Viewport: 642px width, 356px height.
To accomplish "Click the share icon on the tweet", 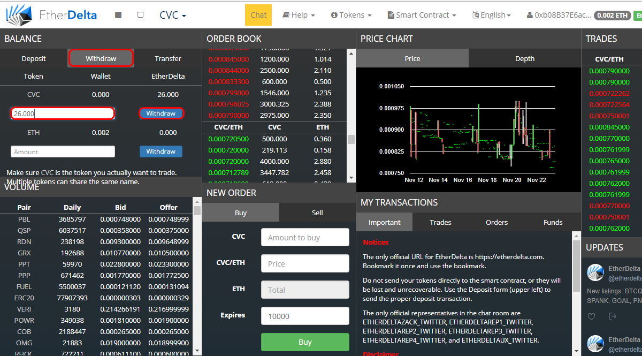I will [x=613, y=316].
